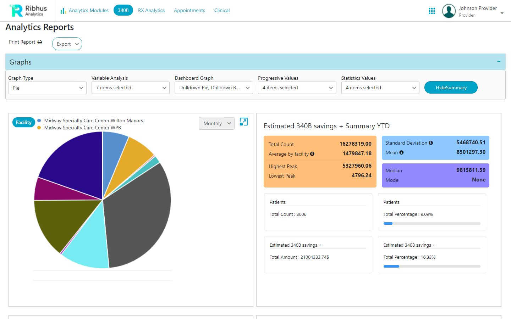Click the info icon next to Mean

click(x=401, y=152)
